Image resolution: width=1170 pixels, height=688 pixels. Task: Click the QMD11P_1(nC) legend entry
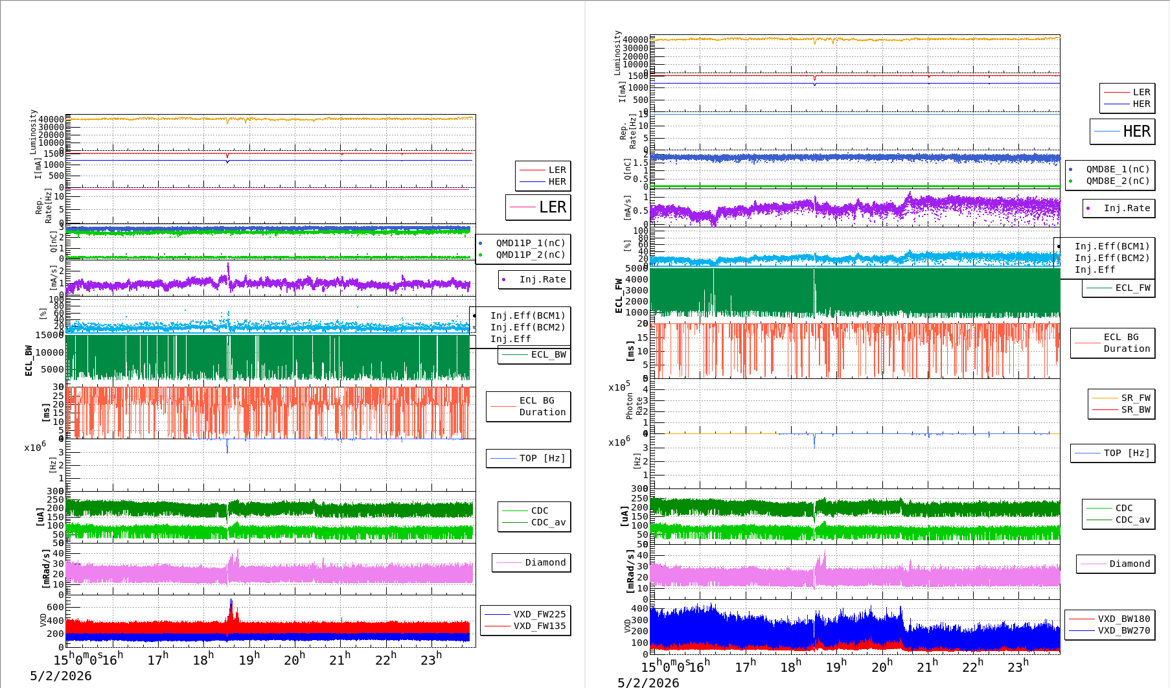click(x=523, y=243)
